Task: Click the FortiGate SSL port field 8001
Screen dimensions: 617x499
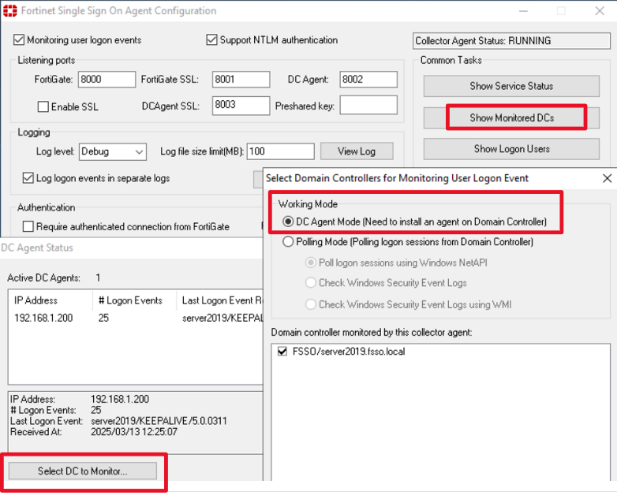Action: tap(241, 80)
